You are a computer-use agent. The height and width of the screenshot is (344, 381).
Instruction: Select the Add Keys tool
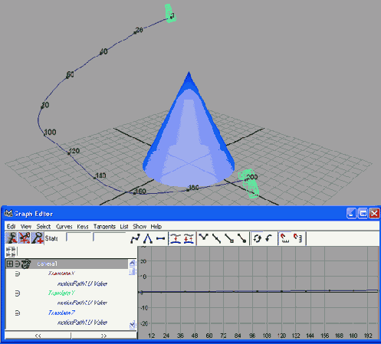click(x=38, y=238)
